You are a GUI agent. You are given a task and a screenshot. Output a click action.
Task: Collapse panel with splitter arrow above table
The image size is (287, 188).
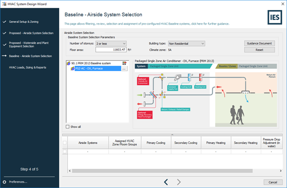coord(172,135)
